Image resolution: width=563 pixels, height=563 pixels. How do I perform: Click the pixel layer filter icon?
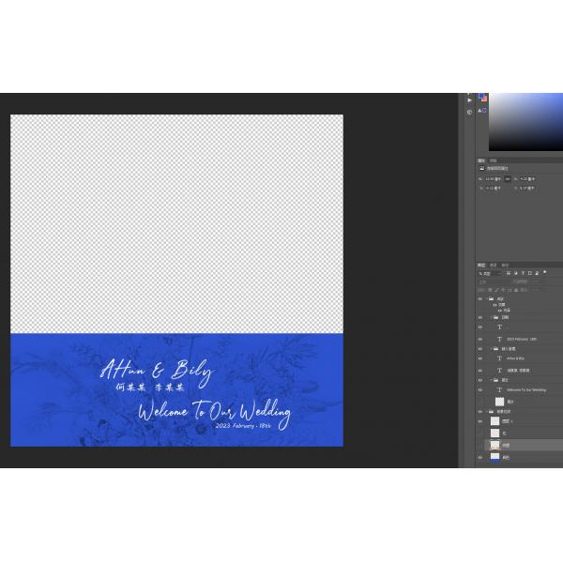(508, 273)
